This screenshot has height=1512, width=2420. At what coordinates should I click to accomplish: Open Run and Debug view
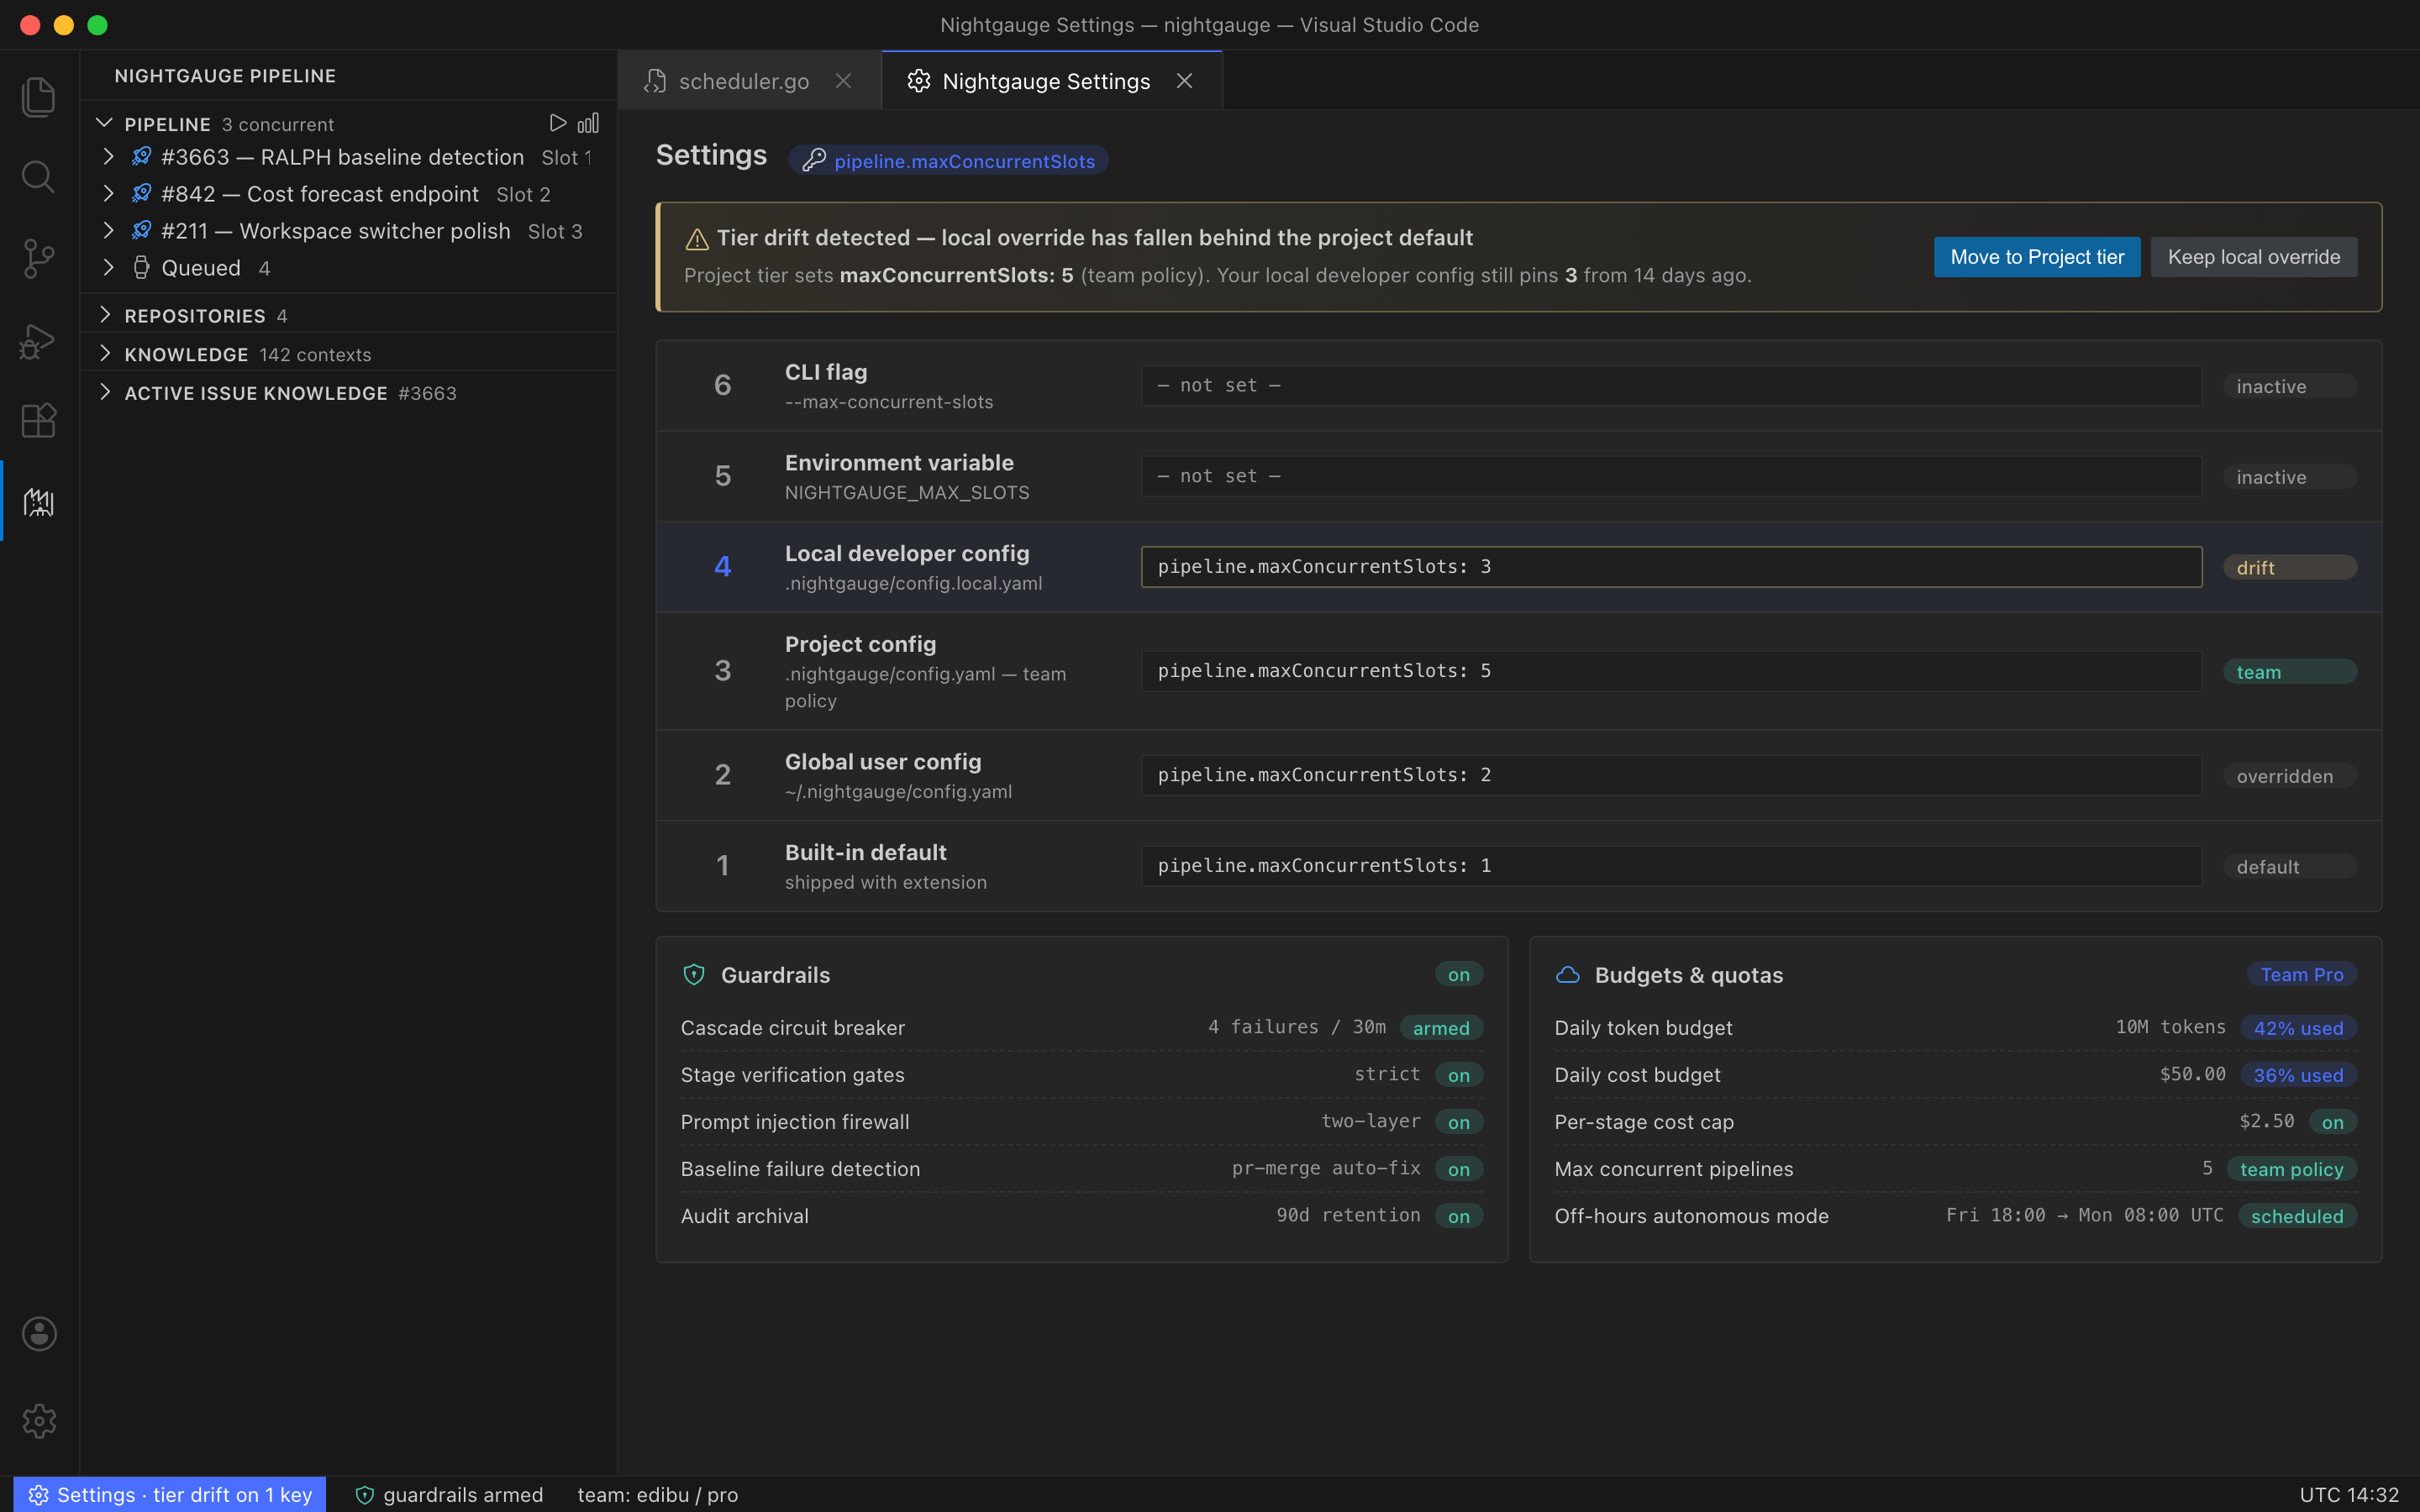point(38,340)
